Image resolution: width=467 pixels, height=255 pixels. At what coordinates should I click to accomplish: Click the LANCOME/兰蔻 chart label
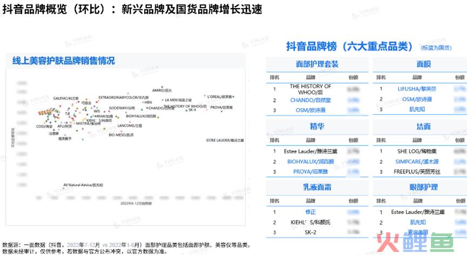tap(130, 126)
